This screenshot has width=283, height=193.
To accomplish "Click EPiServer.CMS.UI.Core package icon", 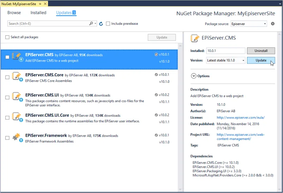I will click(x=17, y=117).
